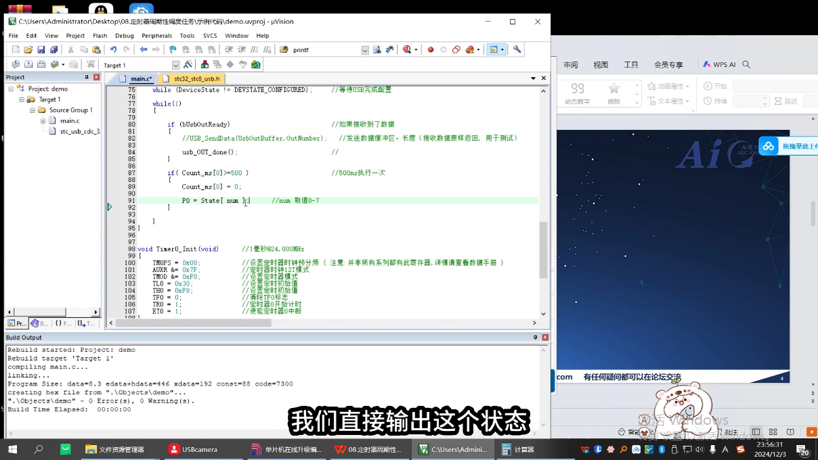This screenshot has width=818, height=460.
Task: Save the current file with the disk icon
Action: (x=41, y=49)
